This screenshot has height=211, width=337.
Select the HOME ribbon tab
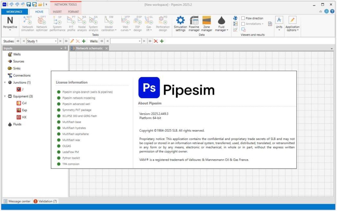tap(39, 12)
